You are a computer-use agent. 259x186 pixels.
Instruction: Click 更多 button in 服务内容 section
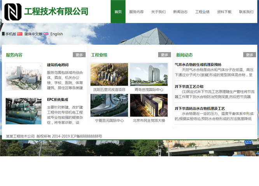(x=79, y=55)
